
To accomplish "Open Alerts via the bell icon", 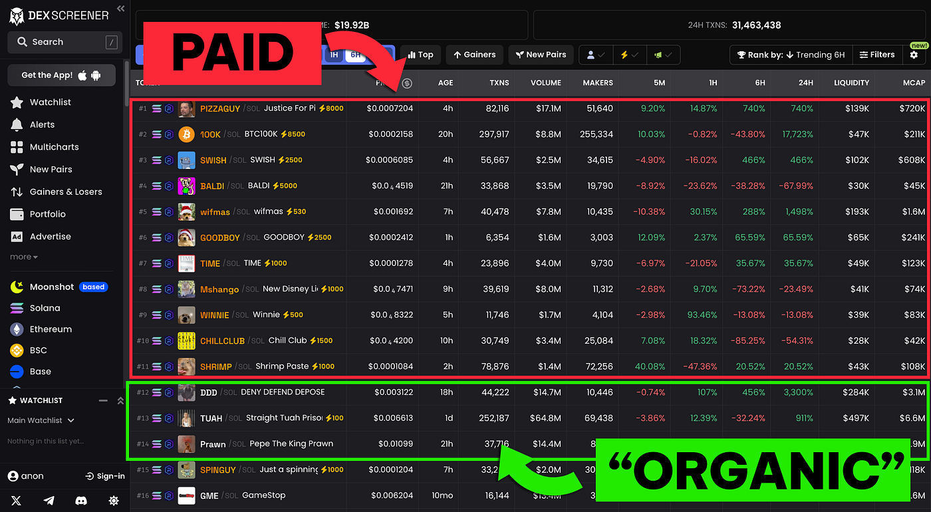I will pyautogui.click(x=17, y=124).
